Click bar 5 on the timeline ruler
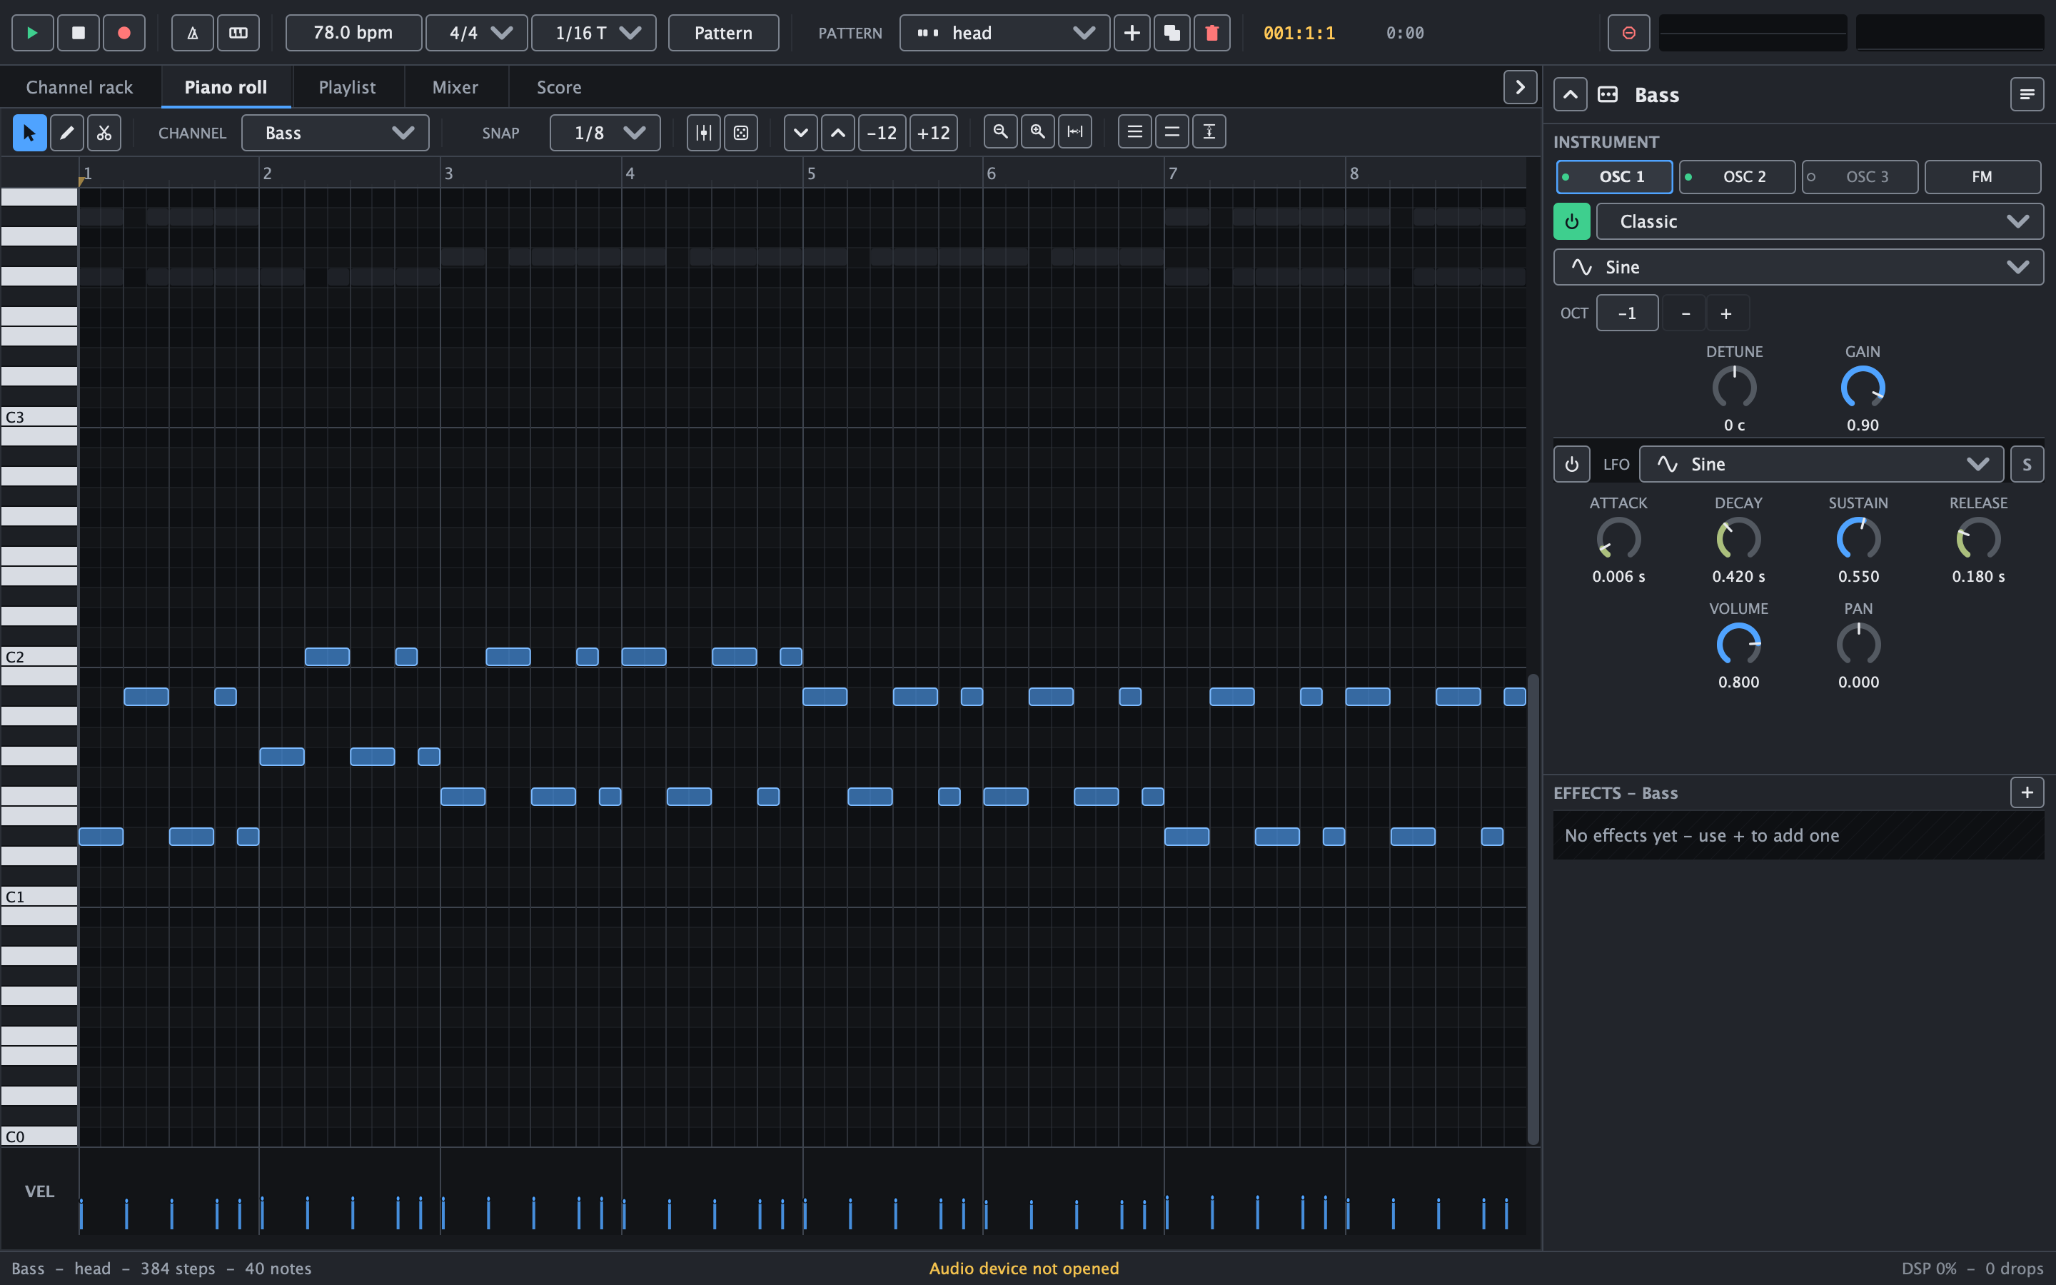The height and width of the screenshot is (1285, 2056). pos(812,173)
